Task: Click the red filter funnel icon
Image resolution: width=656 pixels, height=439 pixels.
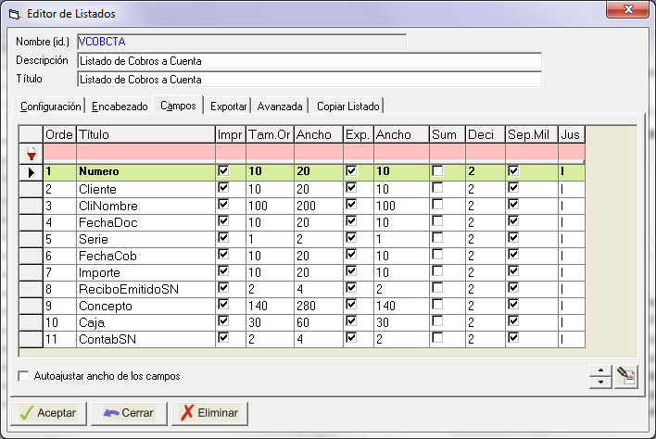Action: tap(32, 154)
